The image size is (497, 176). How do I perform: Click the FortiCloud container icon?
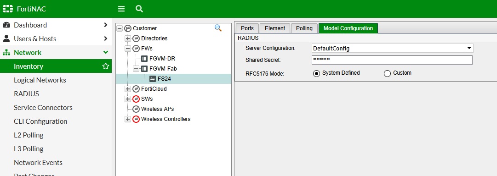click(136, 89)
